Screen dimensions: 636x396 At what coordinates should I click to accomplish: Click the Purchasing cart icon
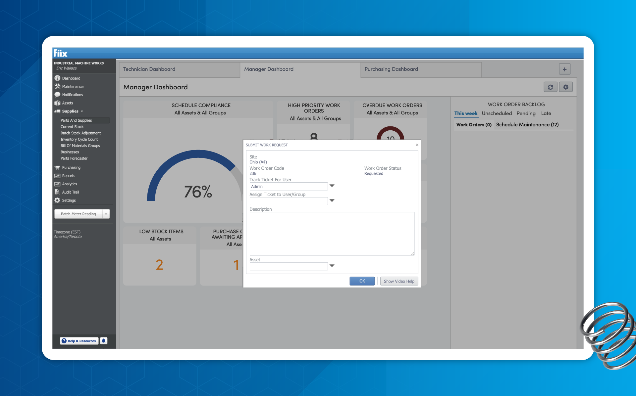pos(57,167)
